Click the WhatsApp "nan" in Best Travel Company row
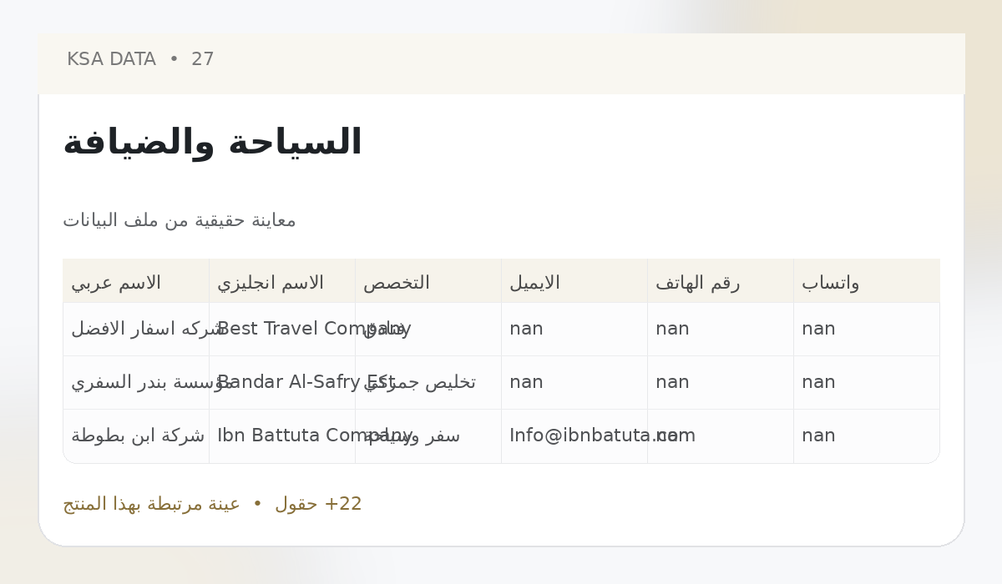 (867, 330)
